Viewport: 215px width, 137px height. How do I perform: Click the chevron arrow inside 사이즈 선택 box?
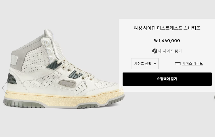click(x=155, y=64)
